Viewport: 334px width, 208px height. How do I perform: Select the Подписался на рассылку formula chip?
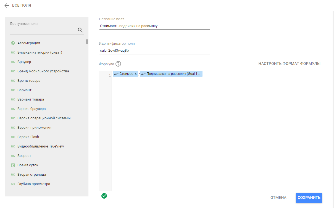click(171, 74)
